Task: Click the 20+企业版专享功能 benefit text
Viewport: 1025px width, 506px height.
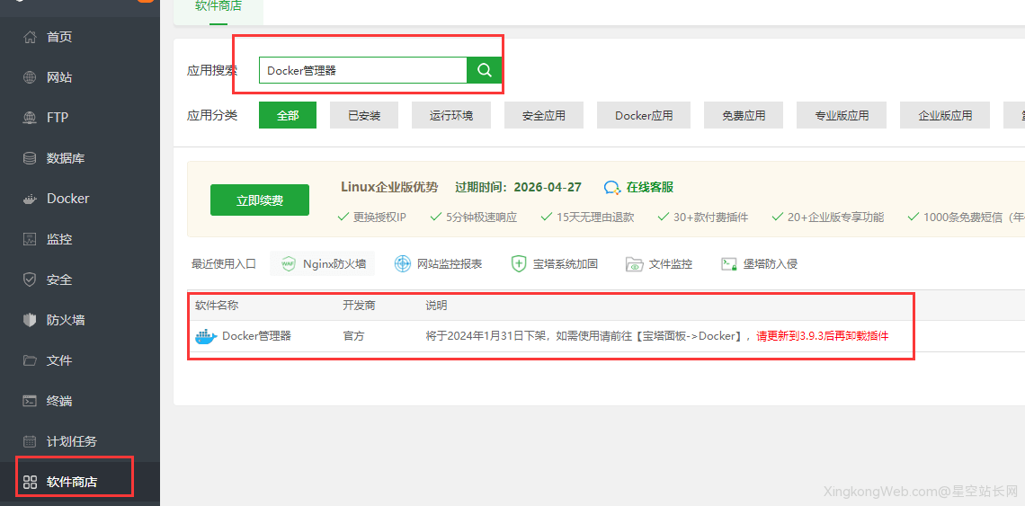Action: (x=835, y=217)
